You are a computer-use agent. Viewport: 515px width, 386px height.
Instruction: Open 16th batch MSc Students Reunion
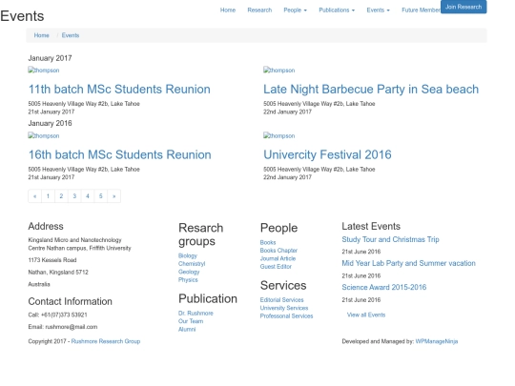coord(119,154)
